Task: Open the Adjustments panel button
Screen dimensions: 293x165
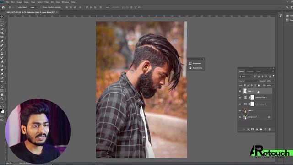Action: point(196,68)
